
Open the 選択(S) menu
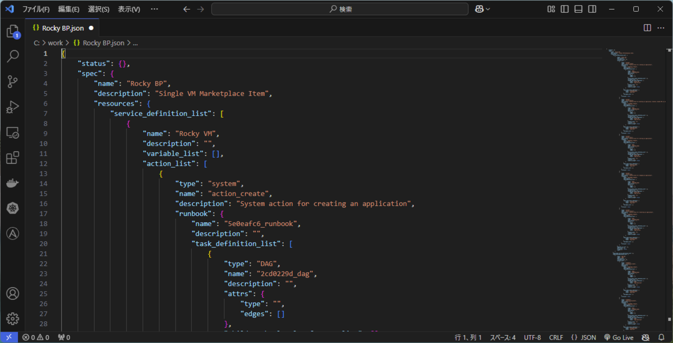(99, 9)
